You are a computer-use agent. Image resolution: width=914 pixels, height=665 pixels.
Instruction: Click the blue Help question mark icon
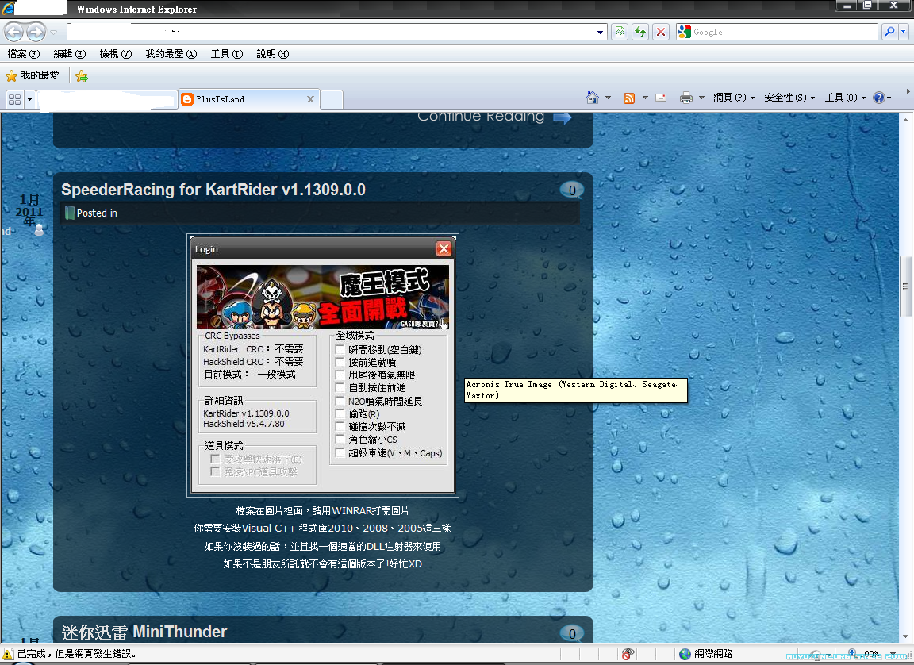point(879,98)
